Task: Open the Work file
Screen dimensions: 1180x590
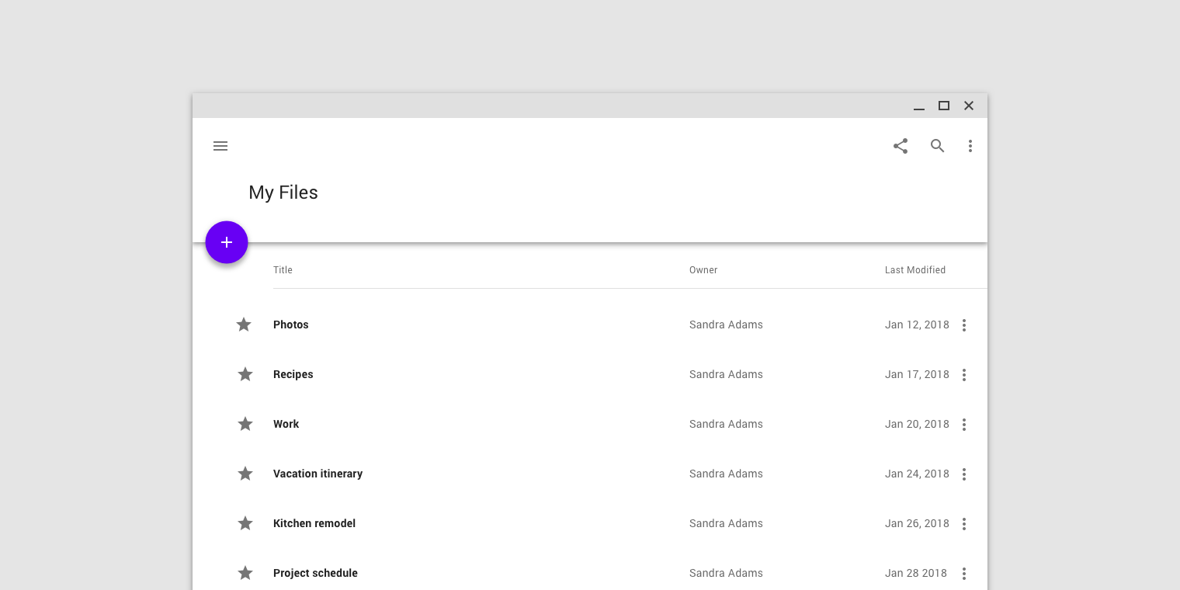Action: pos(286,424)
